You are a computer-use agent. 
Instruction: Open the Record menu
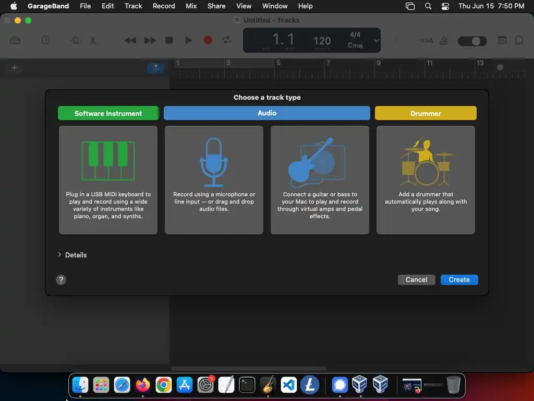pos(164,6)
